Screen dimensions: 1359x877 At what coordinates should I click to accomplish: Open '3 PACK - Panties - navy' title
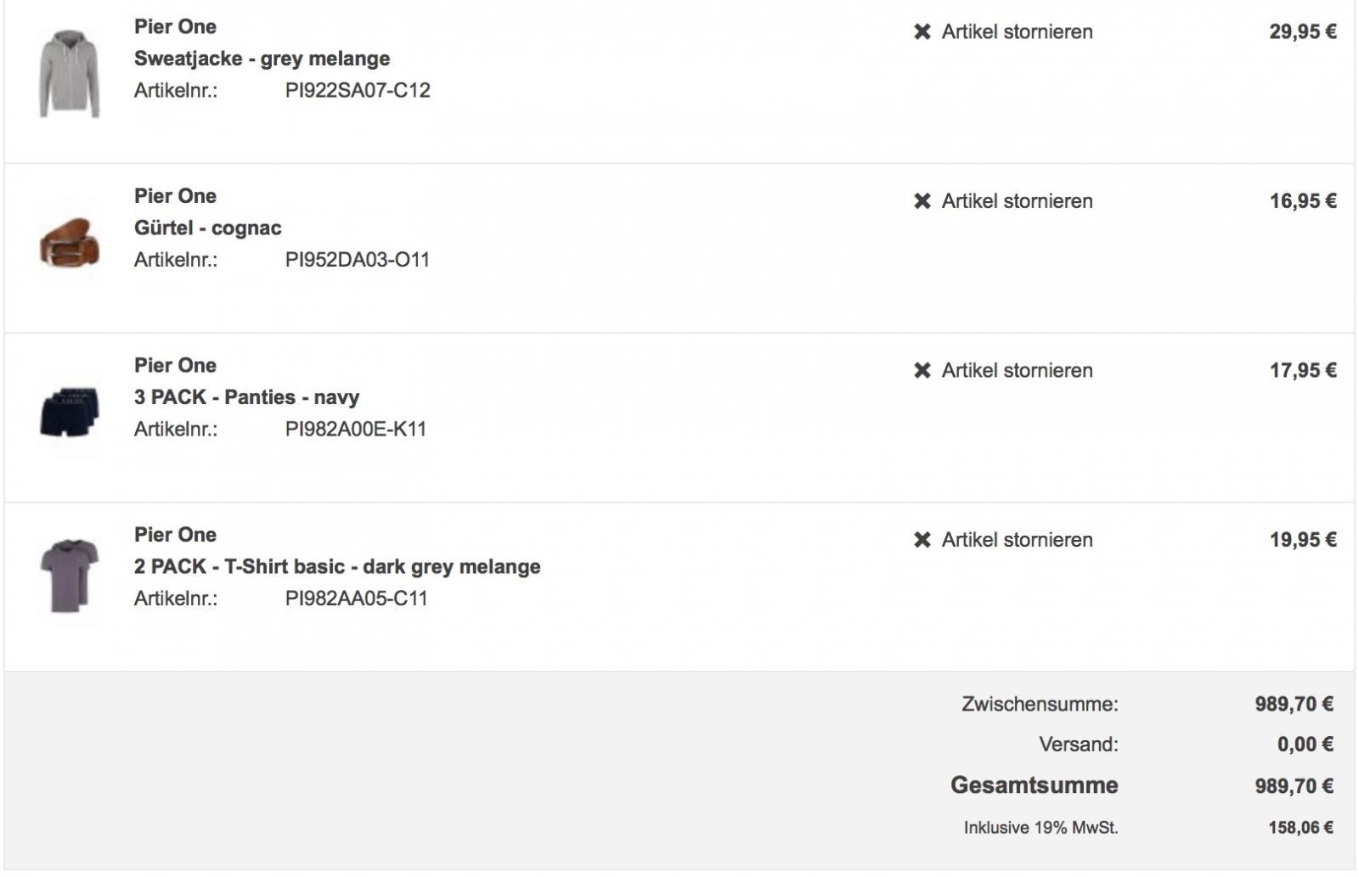(246, 397)
